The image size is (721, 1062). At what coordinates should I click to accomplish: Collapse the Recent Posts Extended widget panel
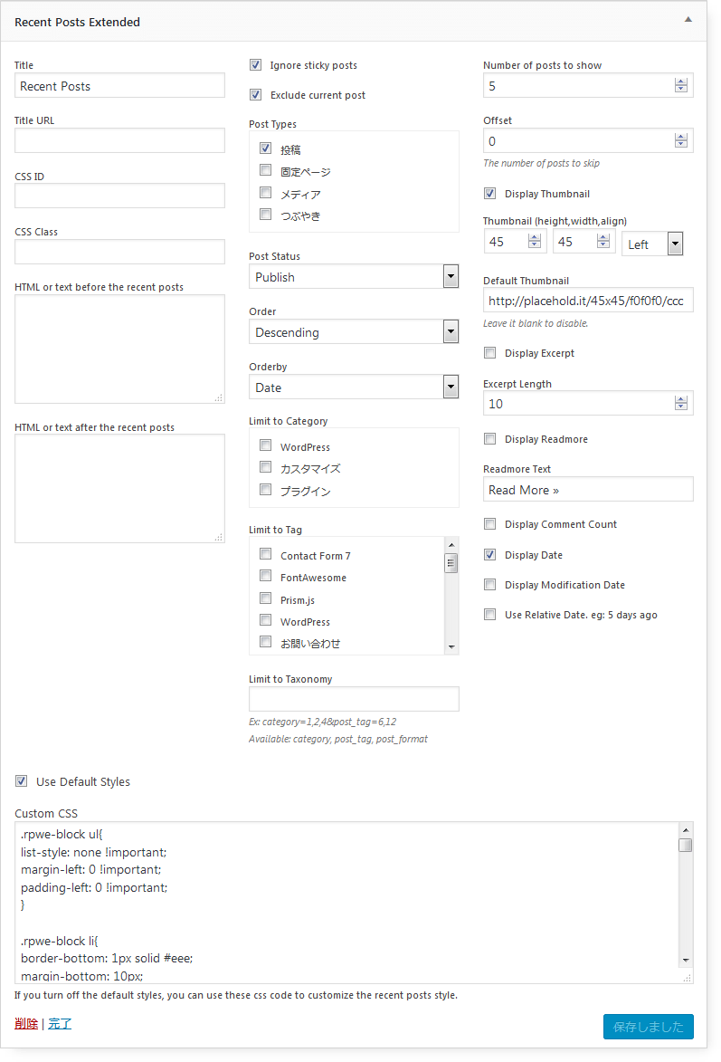coord(688,19)
